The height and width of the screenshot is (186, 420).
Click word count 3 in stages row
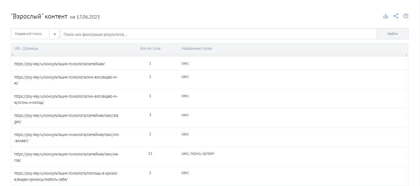click(150, 115)
